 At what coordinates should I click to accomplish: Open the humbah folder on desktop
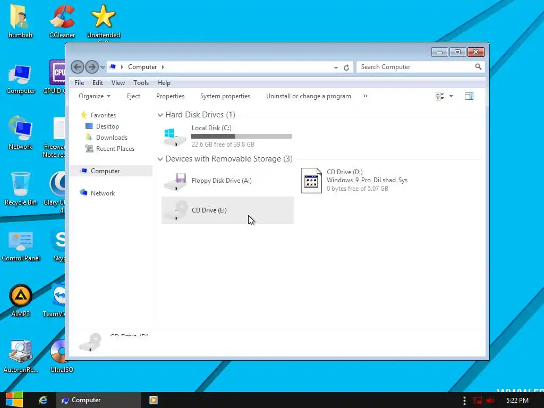click(20, 21)
